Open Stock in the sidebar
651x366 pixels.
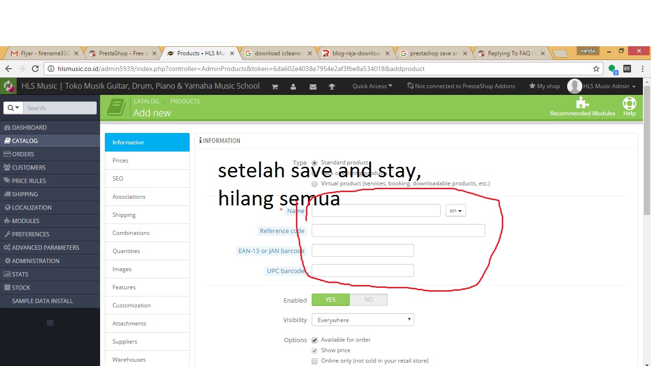tap(50, 287)
